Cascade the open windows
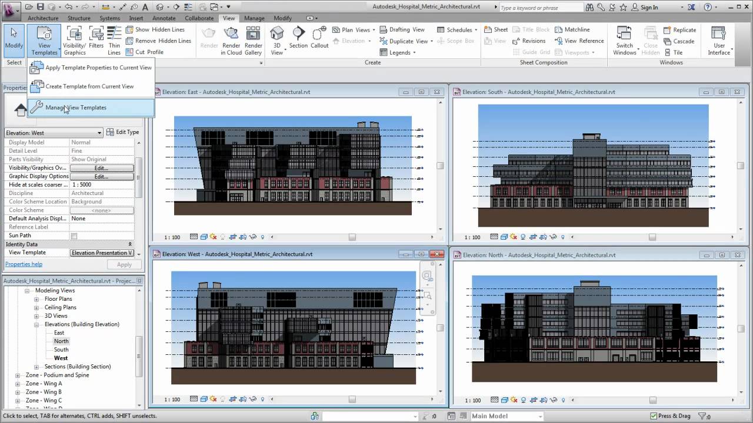753x423 pixels. pyautogui.click(x=678, y=41)
